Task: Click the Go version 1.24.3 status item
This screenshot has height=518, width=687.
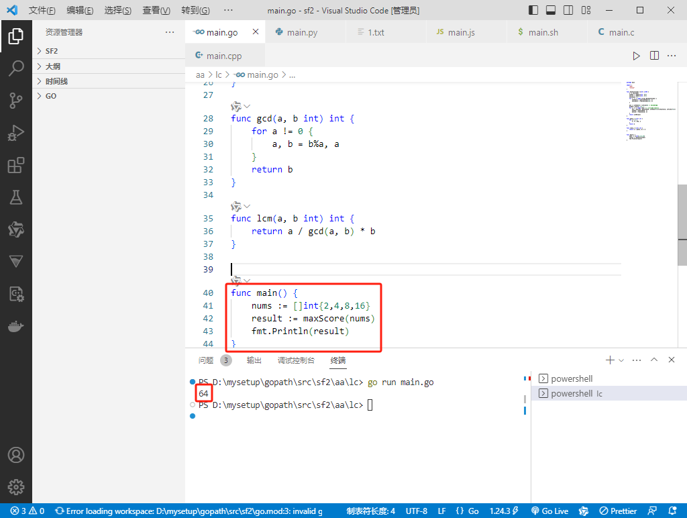Action: point(504,511)
